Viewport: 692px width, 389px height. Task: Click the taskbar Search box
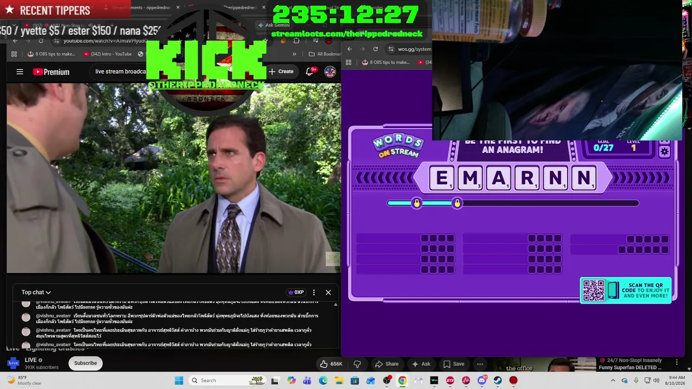pos(228,380)
